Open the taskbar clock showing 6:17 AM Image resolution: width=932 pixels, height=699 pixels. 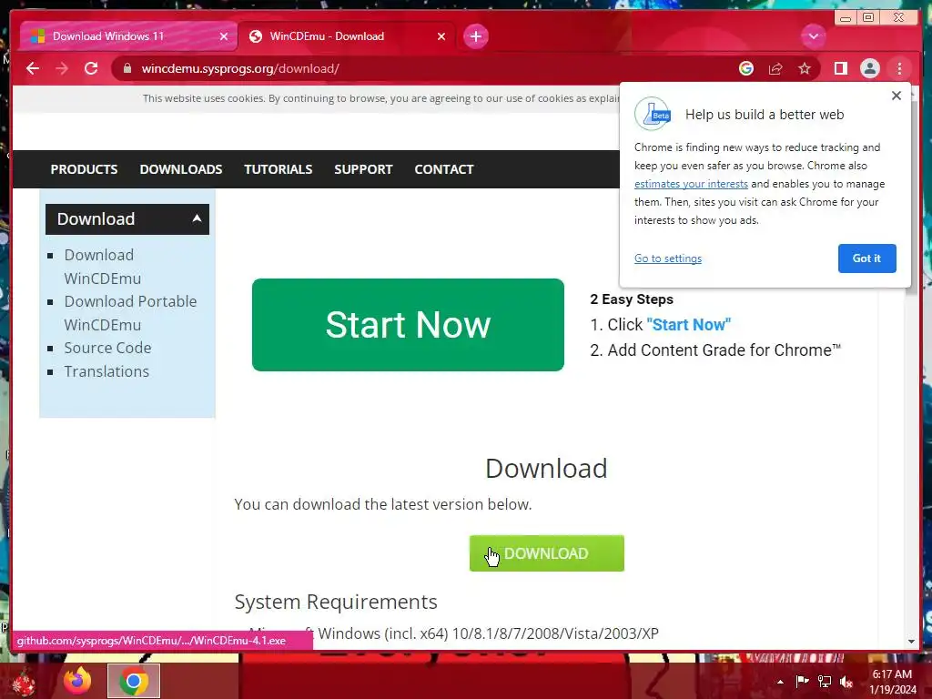[892, 682]
